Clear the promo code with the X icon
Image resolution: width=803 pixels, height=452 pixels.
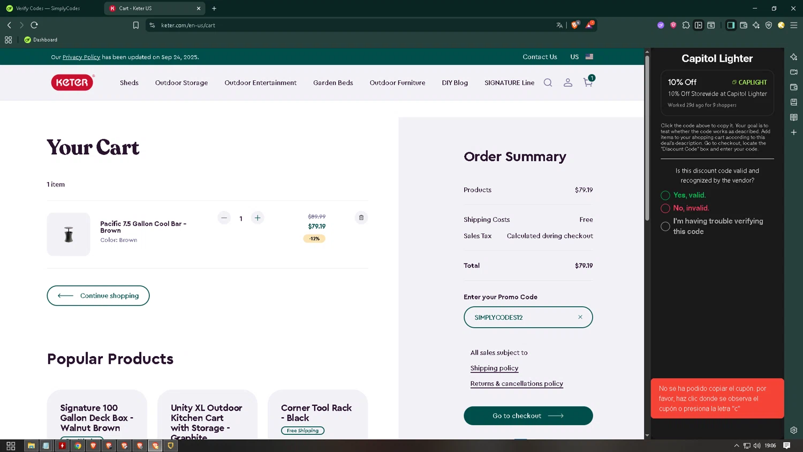(x=580, y=317)
